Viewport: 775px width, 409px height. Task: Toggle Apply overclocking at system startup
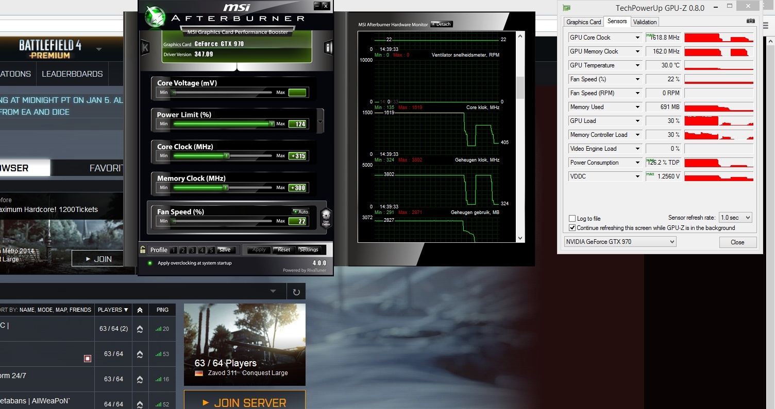pyautogui.click(x=149, y=263)
